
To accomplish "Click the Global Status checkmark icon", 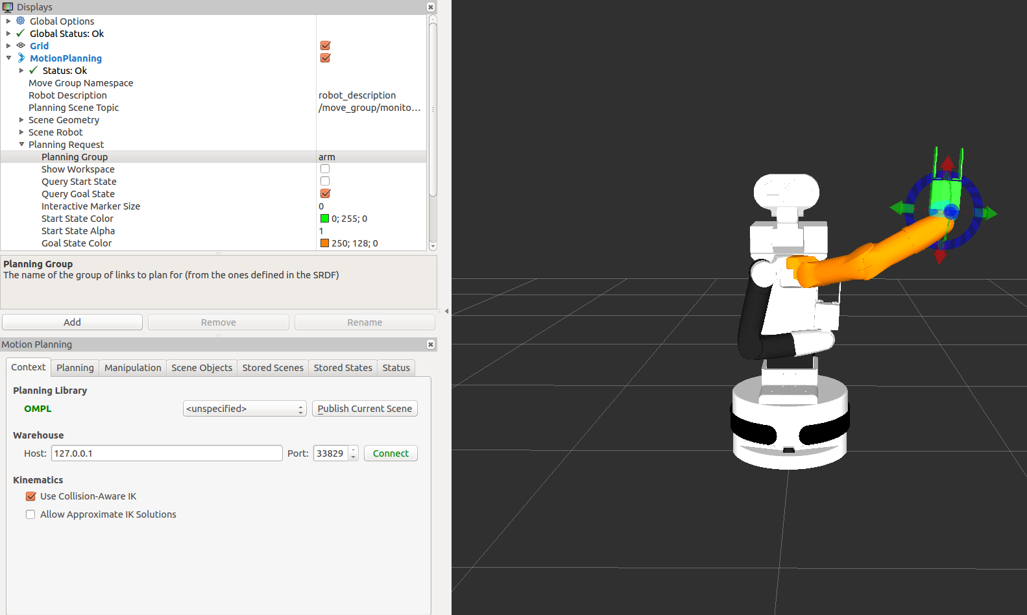I will [21, 33].
